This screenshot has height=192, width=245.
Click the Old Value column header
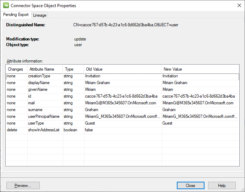pyautogui.click(x=123, y=69)
